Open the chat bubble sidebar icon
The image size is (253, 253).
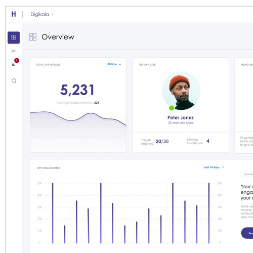14,80
